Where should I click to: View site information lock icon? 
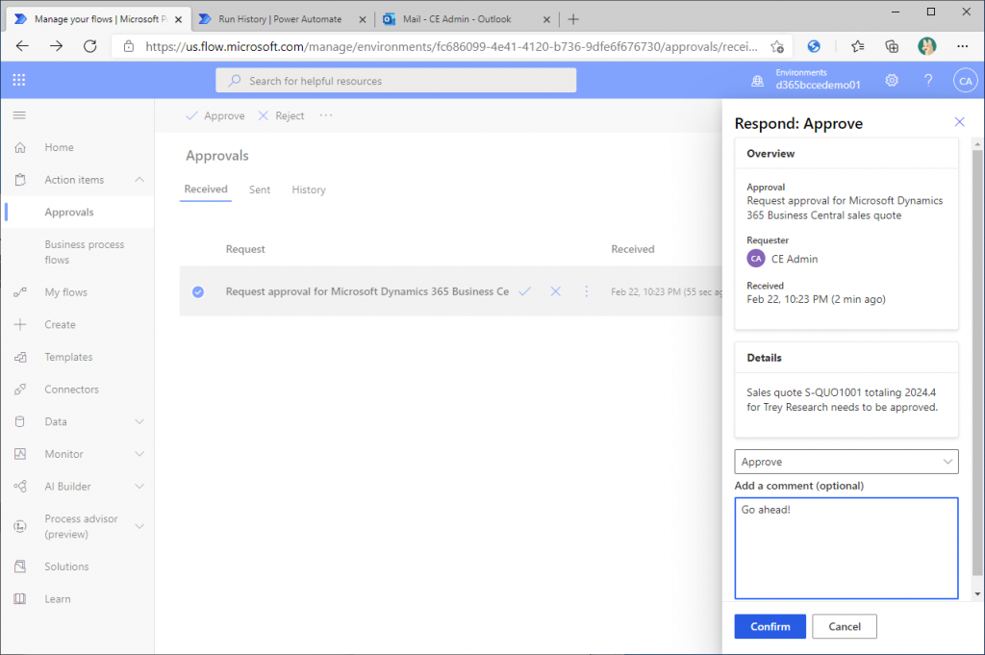[x=129, y=46]
